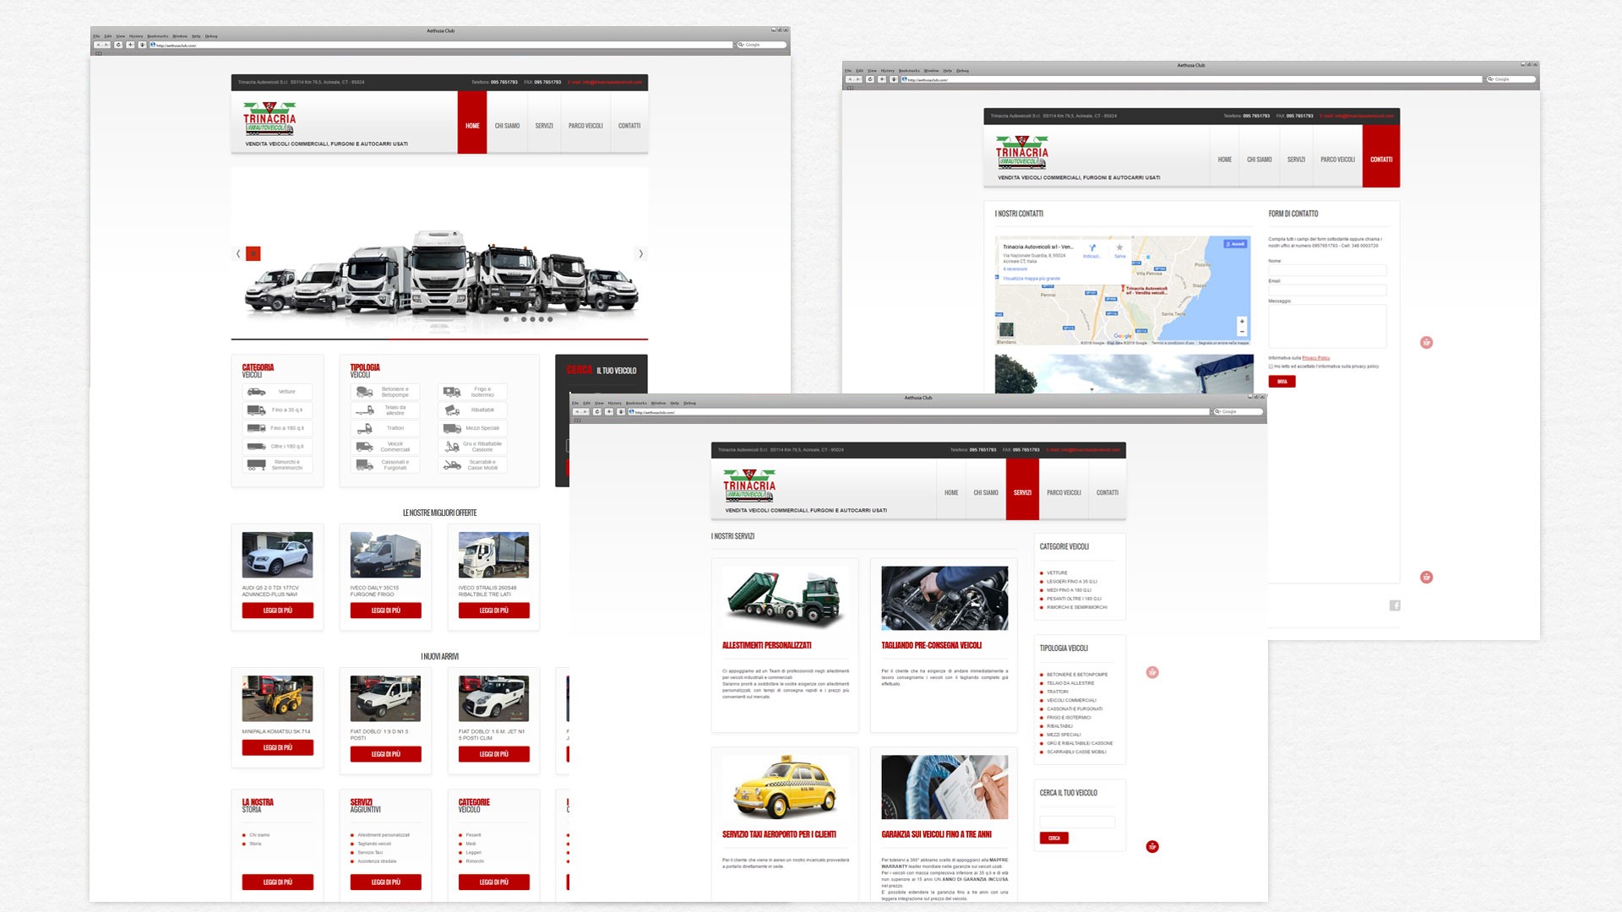
Task: Click the Email input field
Action: click(x=1327, y=290)
